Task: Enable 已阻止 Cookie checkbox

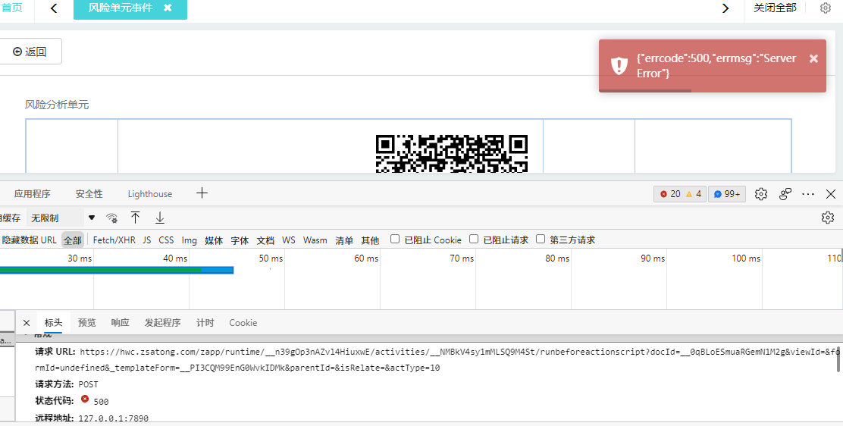Action: coord(395,239)
